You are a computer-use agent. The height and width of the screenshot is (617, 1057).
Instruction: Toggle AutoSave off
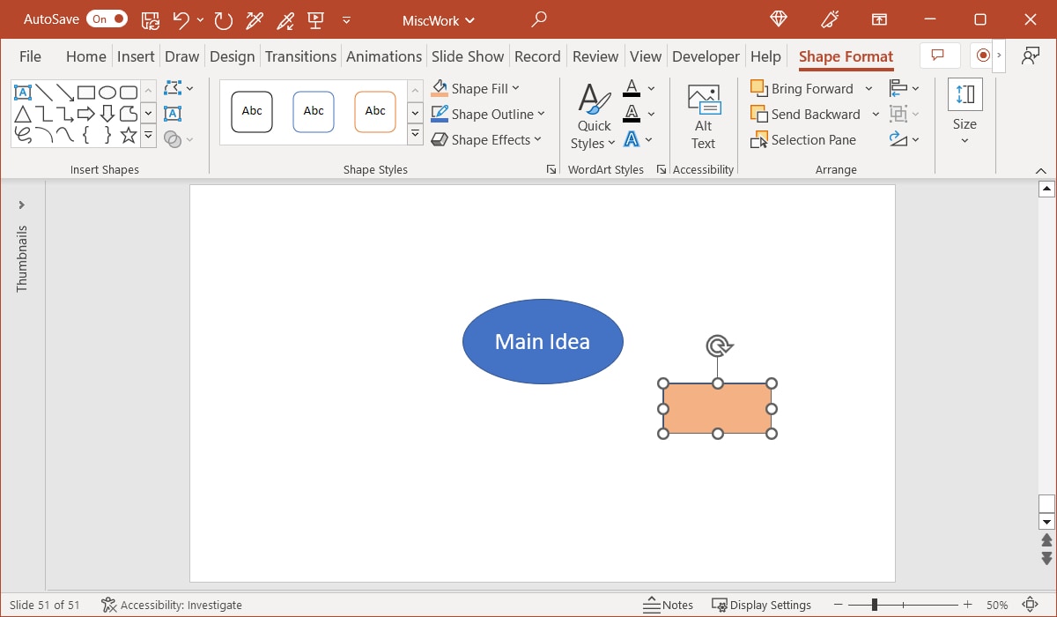(x=106, y=18)
